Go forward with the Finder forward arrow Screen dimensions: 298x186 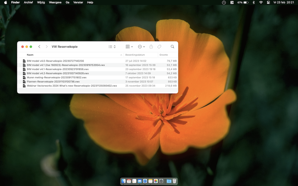[47, 46]
